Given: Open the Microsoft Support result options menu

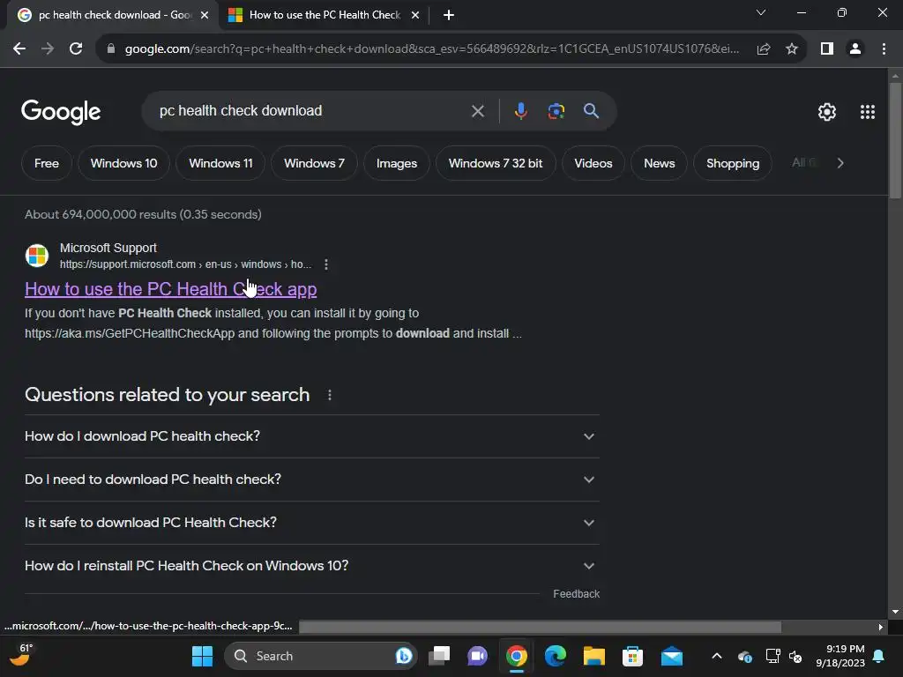Looking at the screenshot, I should tap(326, 264).
